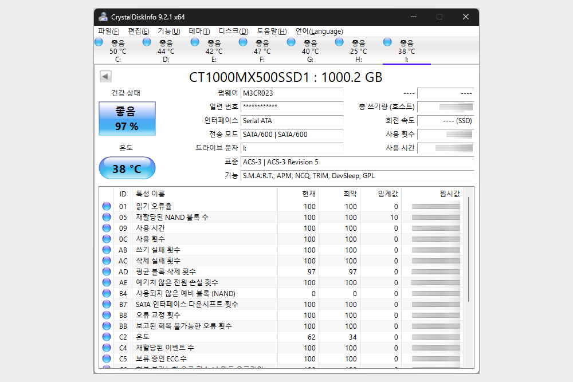Click the status orb for AB 쓰기 실패 횟수
The width and height of the screenshot is (573, 382).
pos(107,250)
